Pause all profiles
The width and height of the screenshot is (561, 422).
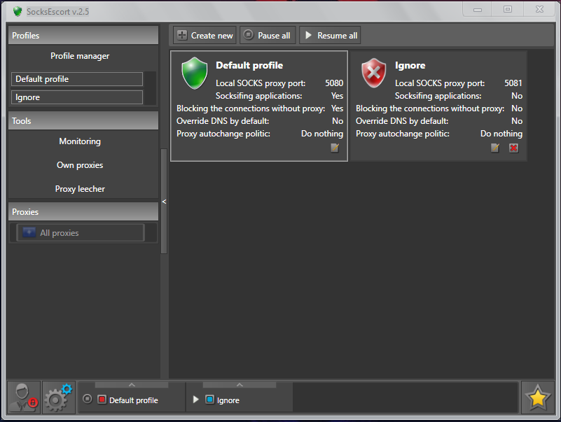(268, 35)
